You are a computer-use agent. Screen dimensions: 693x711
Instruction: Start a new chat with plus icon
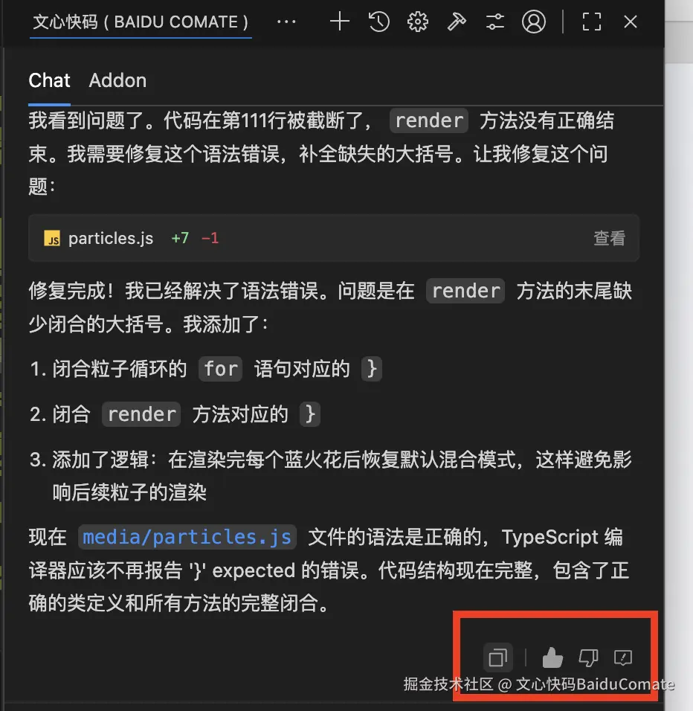pyautogui.click(x=340, y=22)
